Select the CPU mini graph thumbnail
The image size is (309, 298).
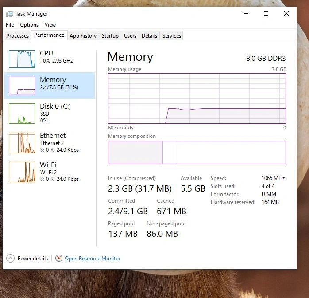point(22,59)
